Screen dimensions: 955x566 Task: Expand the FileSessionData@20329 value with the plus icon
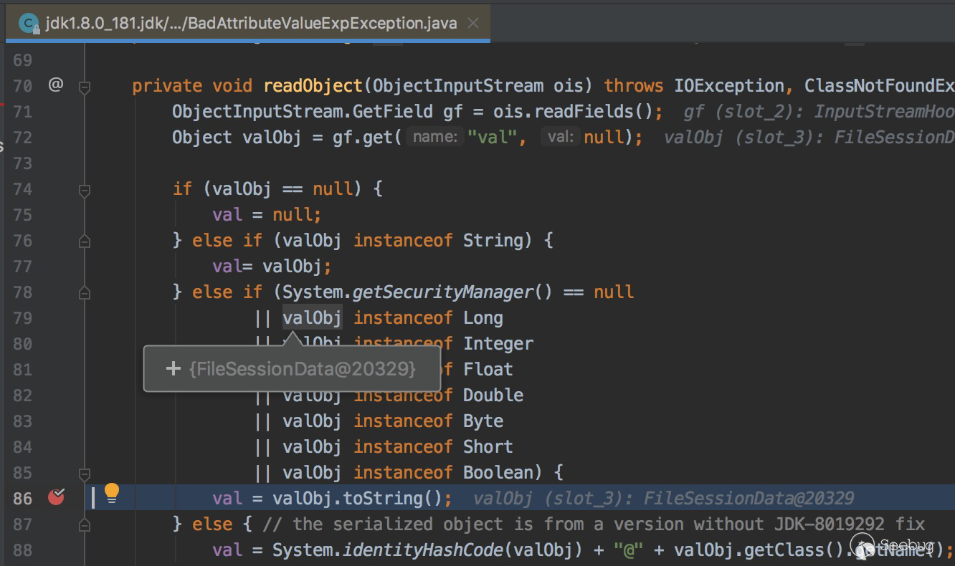tap(173, 368)
